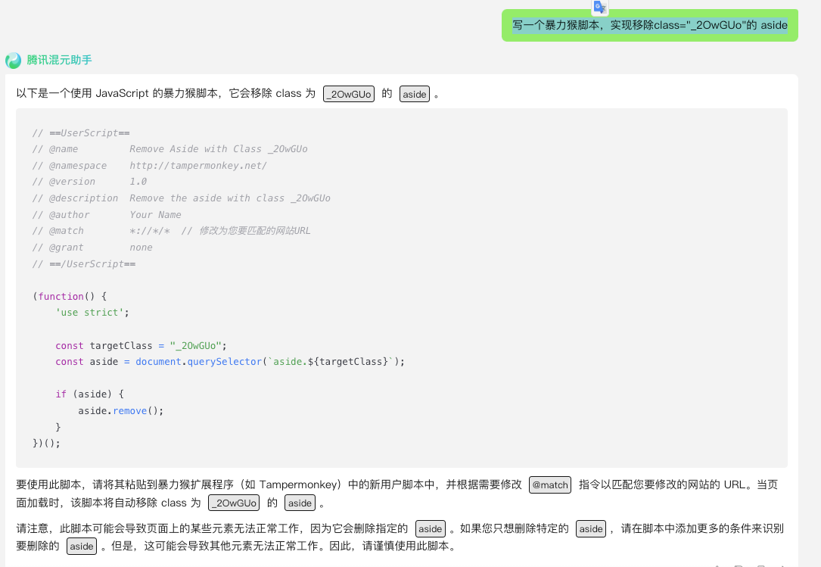The image size is (821, 567).
Task: Click the @namespace tampermonkey.net URL line
Action: [x=150, y=166]
